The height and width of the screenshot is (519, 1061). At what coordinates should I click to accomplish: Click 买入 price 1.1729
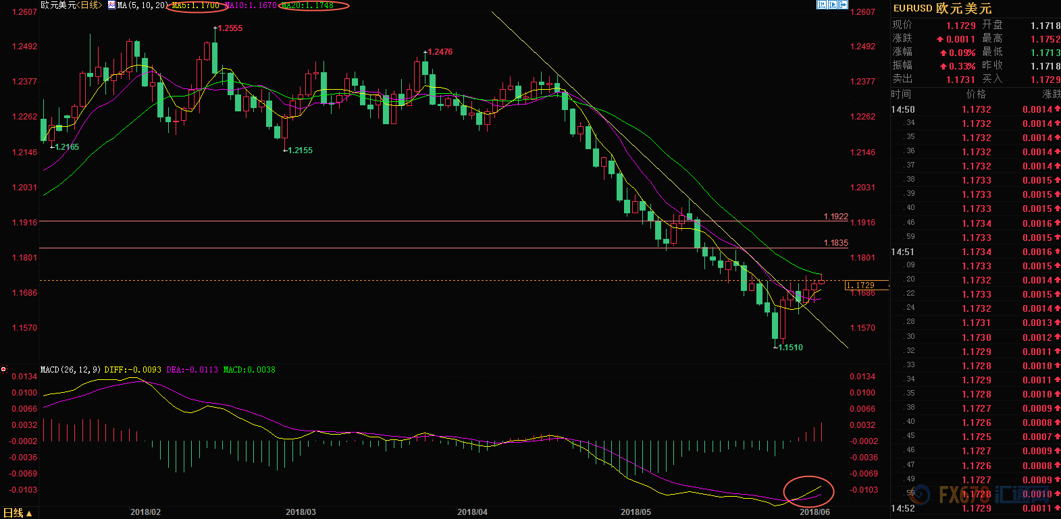pos(1045,80)
